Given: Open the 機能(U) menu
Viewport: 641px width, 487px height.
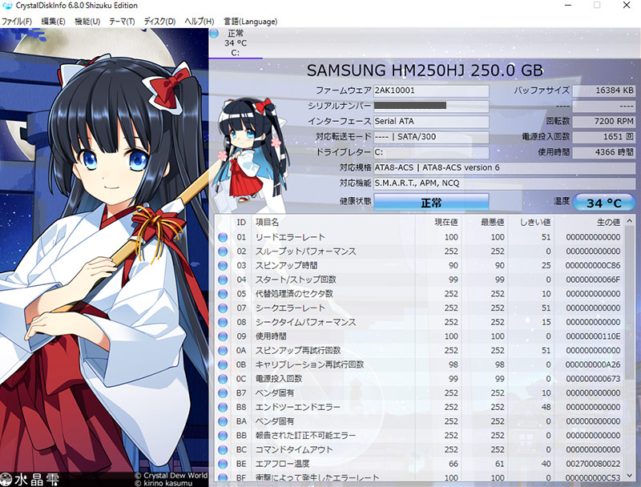Looking at the screenshot, I should tap(87, 22).
